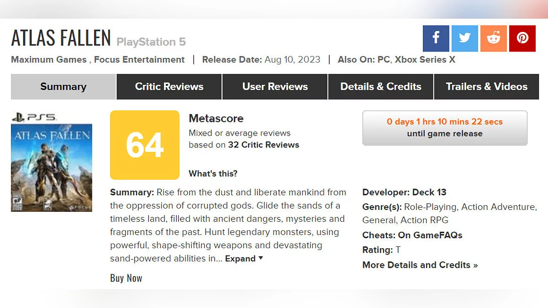Select the Summary tab
This screenshot has width=548, height=308.
63,87
